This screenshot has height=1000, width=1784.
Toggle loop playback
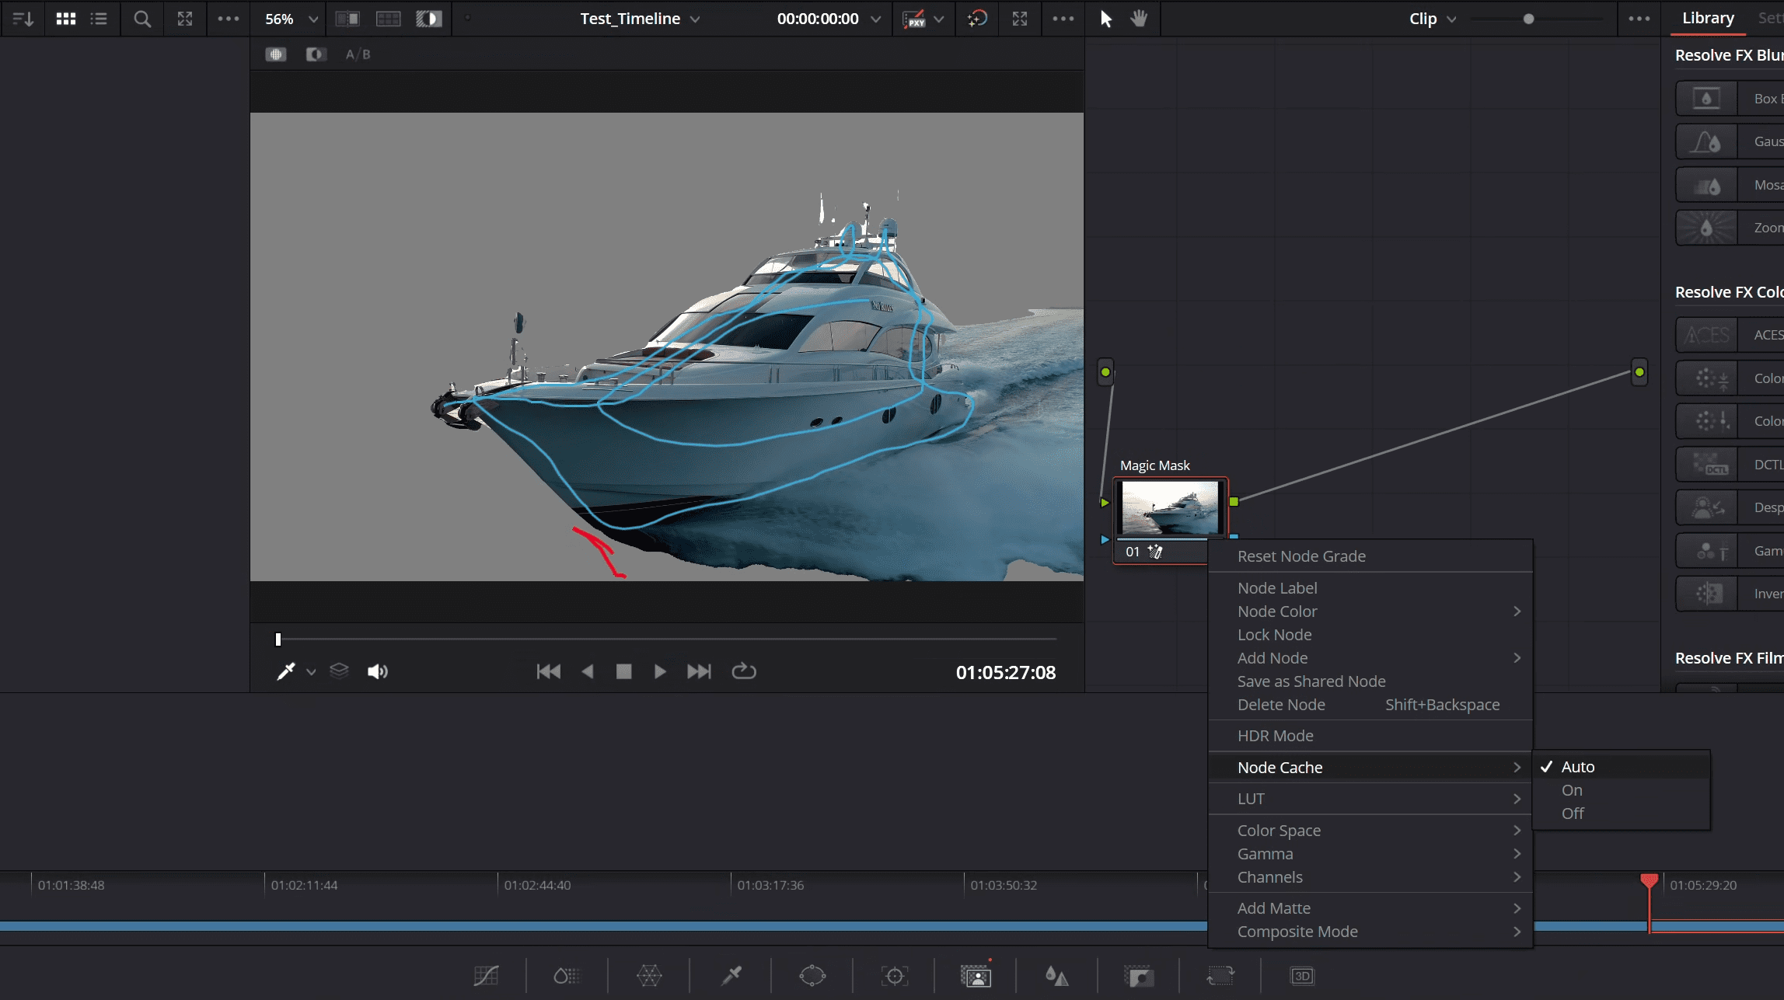click(743, 671)
